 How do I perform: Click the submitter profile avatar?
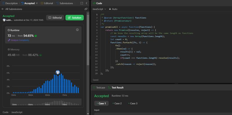coord(4,20)
